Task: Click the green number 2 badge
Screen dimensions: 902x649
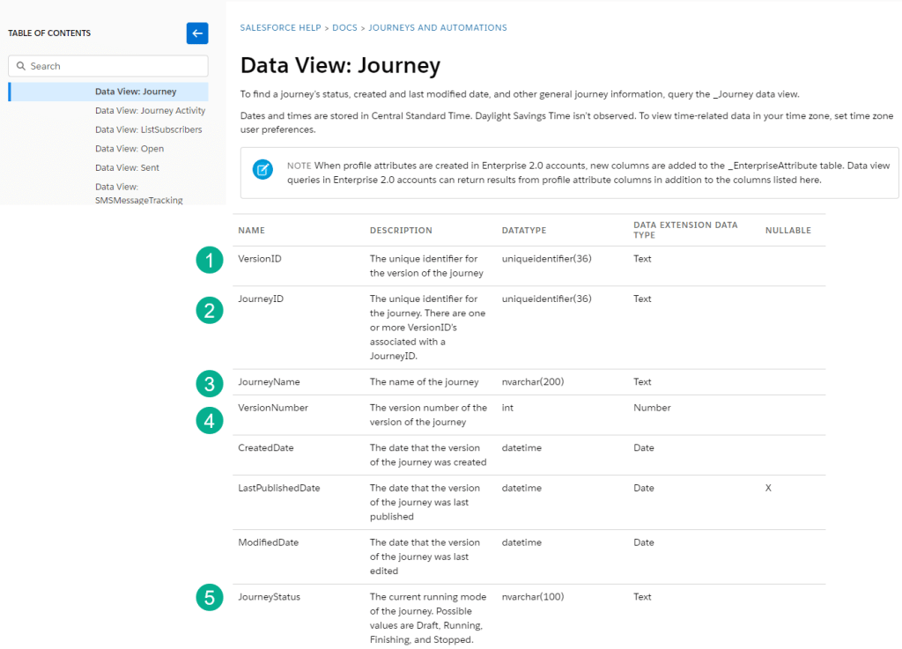Action: [x=210, y=310]
